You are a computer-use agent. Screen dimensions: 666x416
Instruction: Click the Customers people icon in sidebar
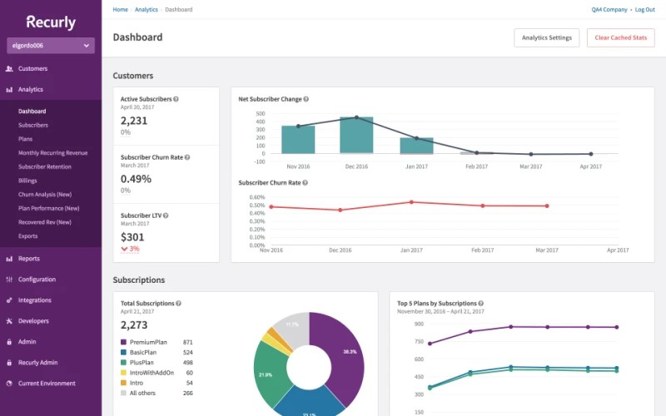[x=9, y=68]
